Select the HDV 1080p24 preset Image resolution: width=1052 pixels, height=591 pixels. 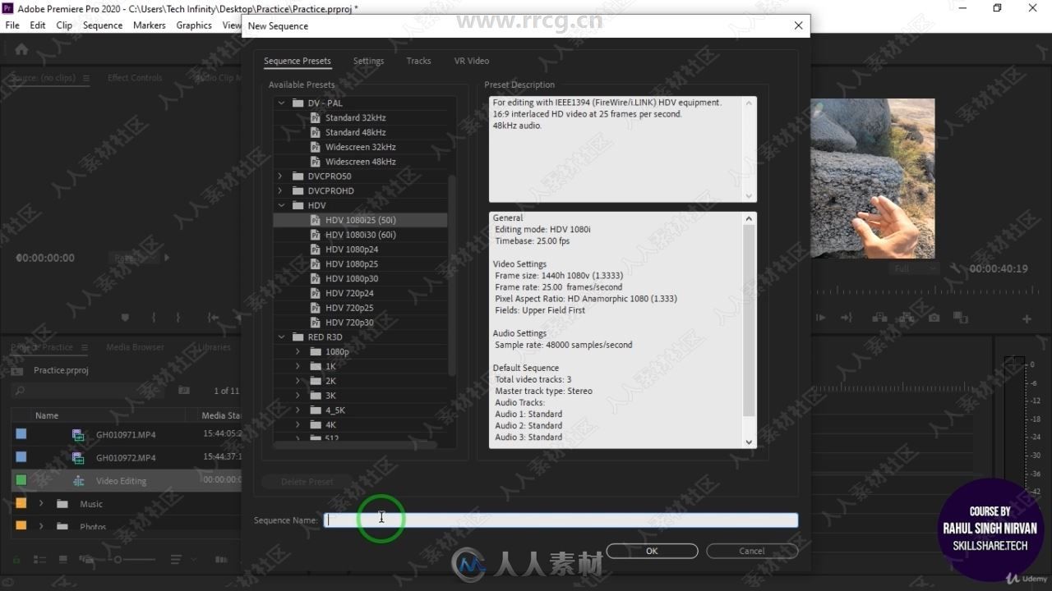(x=352, y=250)
